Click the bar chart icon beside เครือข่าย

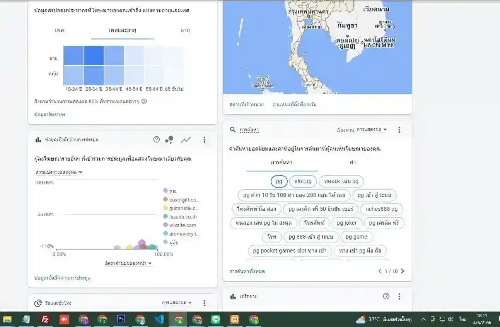point(232,296)
